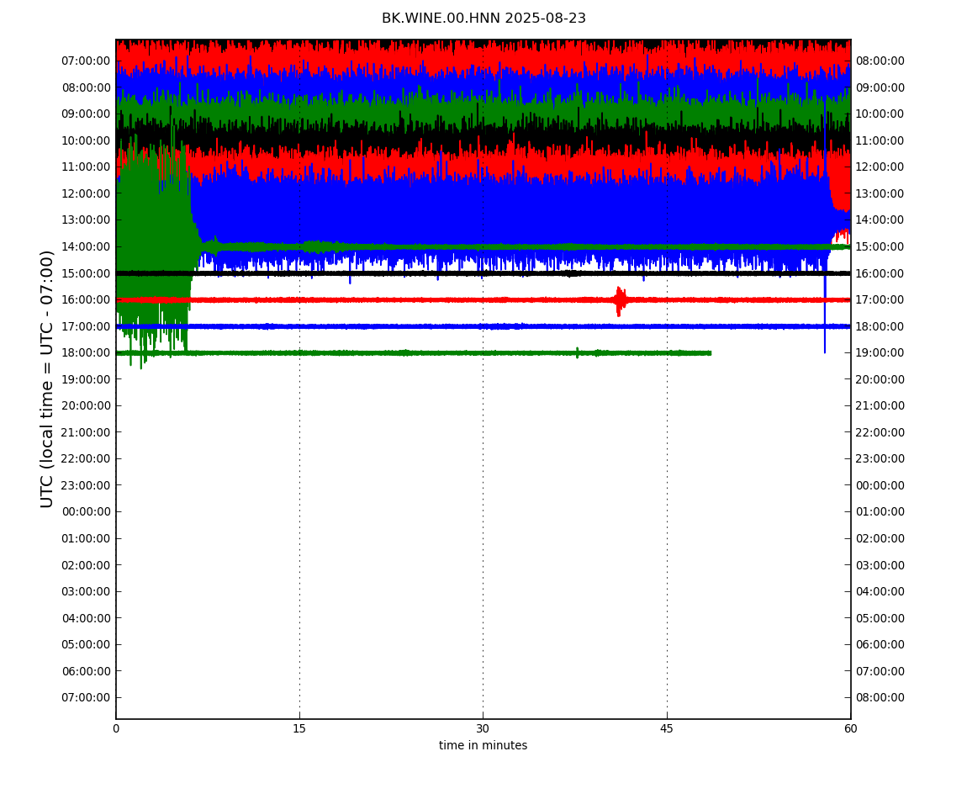This screenshot has width=967, height=799.
Task: Click 14:00:00 on the right local-time axis
Action: (880, 220)
